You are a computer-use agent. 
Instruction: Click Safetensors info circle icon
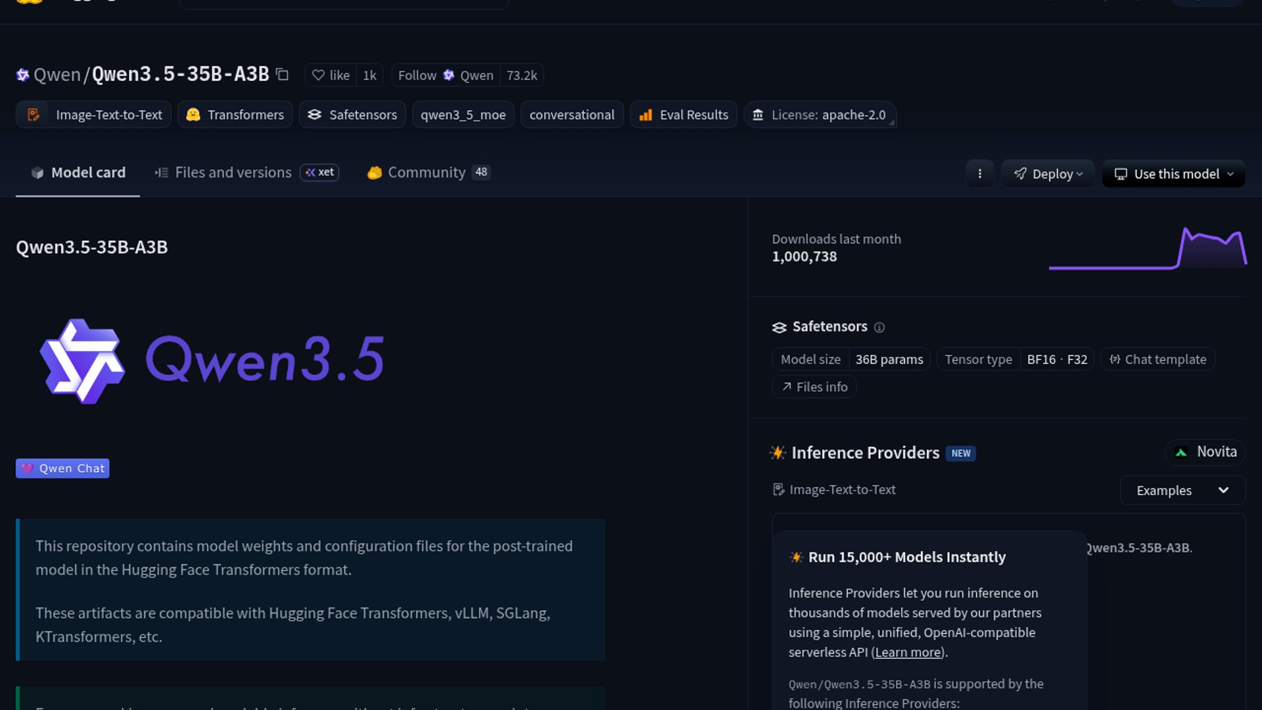[x=879, y=327]
